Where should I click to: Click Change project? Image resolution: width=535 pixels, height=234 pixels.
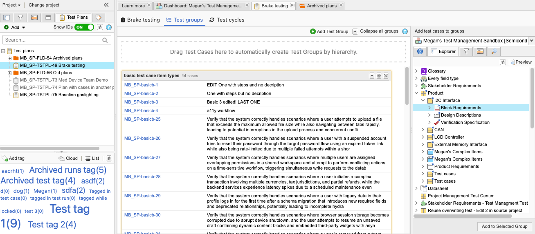click(44, 5)
